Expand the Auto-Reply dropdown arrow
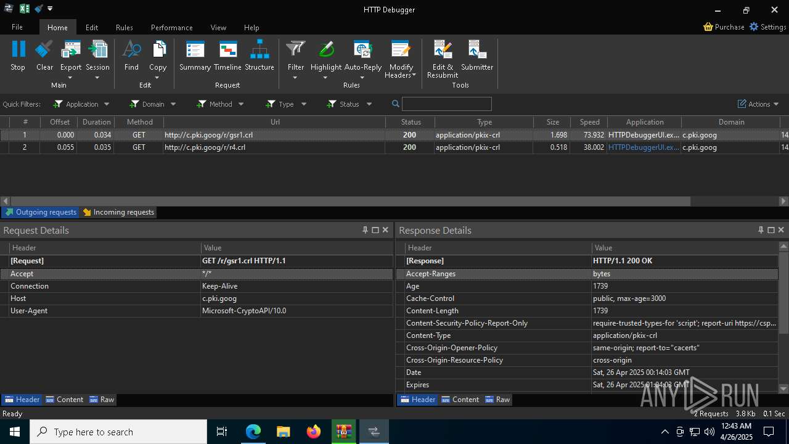789x444 pixels. tap(362, 78)
